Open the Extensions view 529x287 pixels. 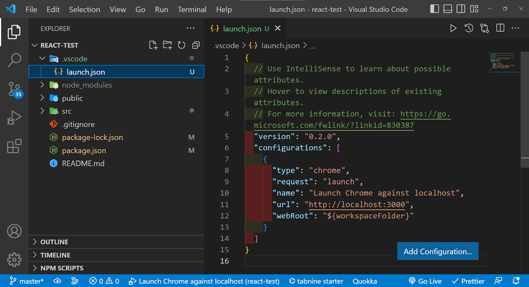coord(14,146)
